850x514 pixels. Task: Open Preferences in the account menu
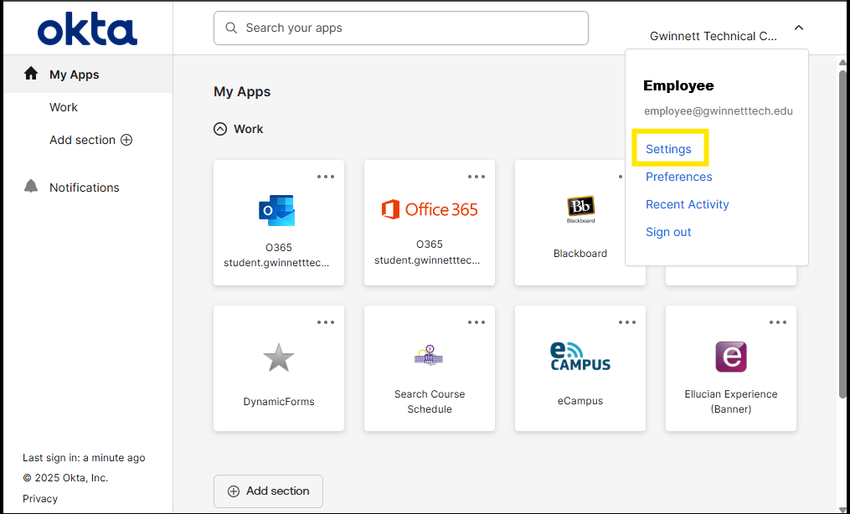678,177
